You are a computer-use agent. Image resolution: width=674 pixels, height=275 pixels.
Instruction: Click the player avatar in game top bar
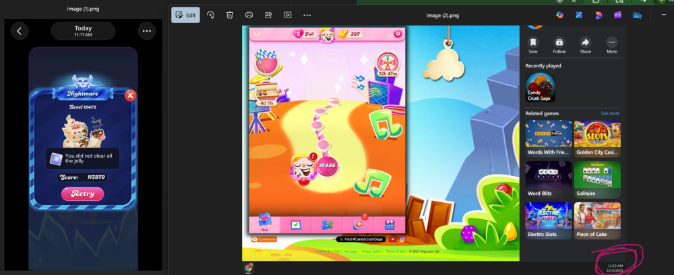pos(327,36)
